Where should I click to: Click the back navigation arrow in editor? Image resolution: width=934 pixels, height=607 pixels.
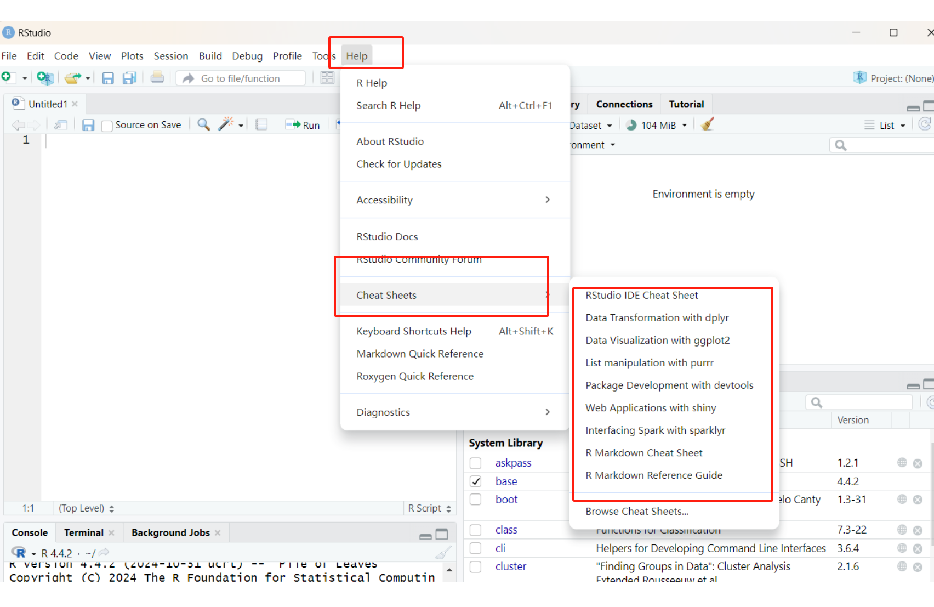18,125
